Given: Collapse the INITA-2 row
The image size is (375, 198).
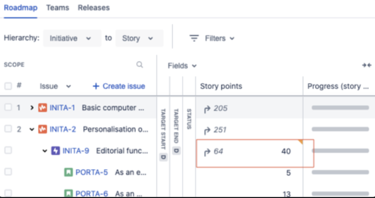Looking at the screenshot, I should [x=32, y=130].
